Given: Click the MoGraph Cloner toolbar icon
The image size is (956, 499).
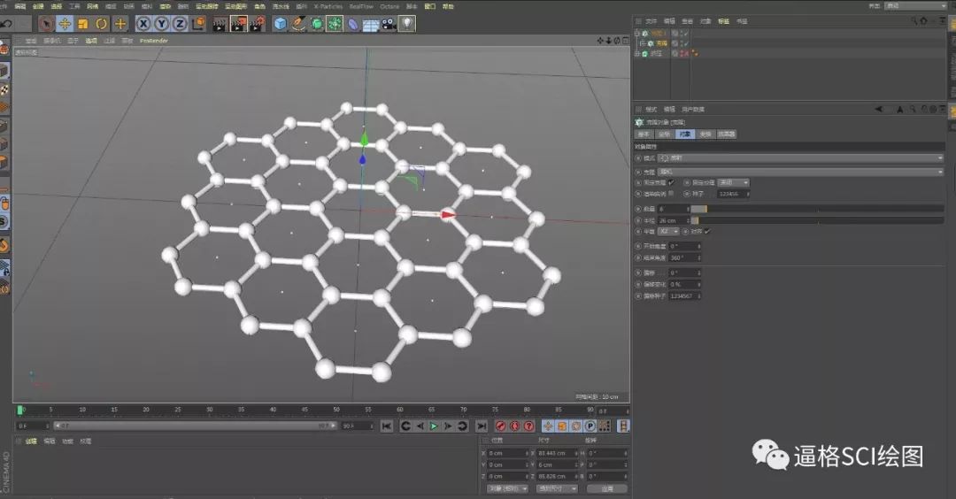Looking at the screenshot, I should tap(335, 24).
